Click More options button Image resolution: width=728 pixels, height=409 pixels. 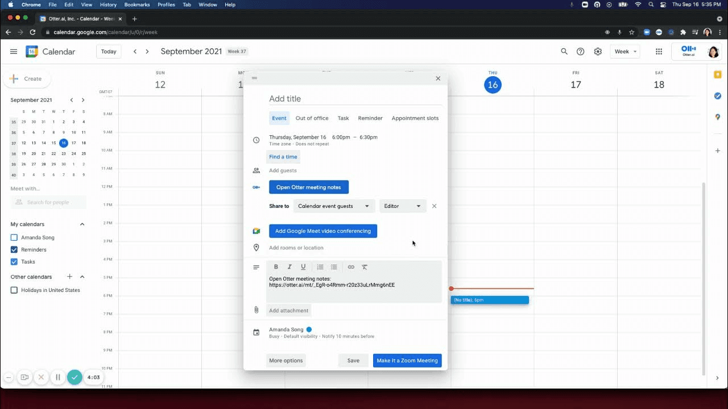(286, 361)
